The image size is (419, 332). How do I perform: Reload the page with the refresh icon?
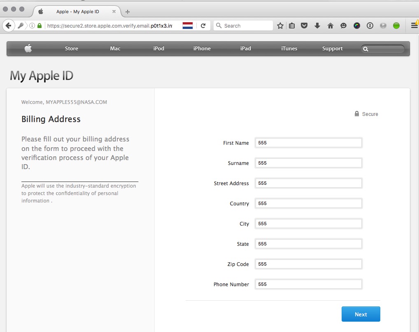pyautogui.click(x=203, y=26)
